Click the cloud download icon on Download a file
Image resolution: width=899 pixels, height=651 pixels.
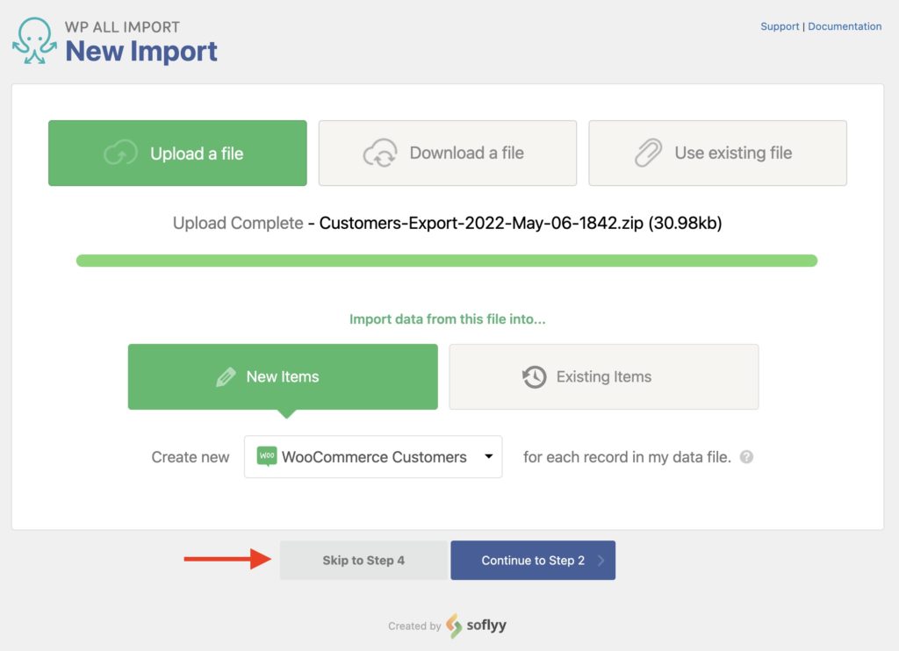381,153
